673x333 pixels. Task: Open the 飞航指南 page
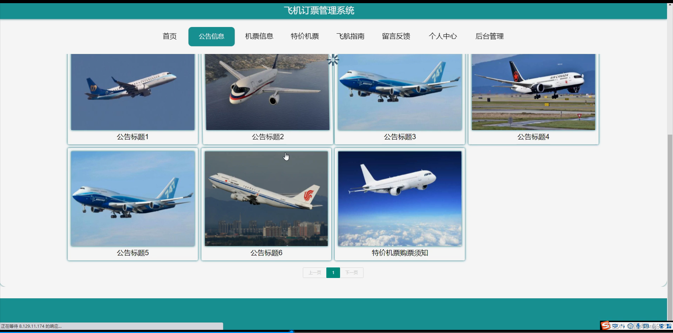(350, 36)
